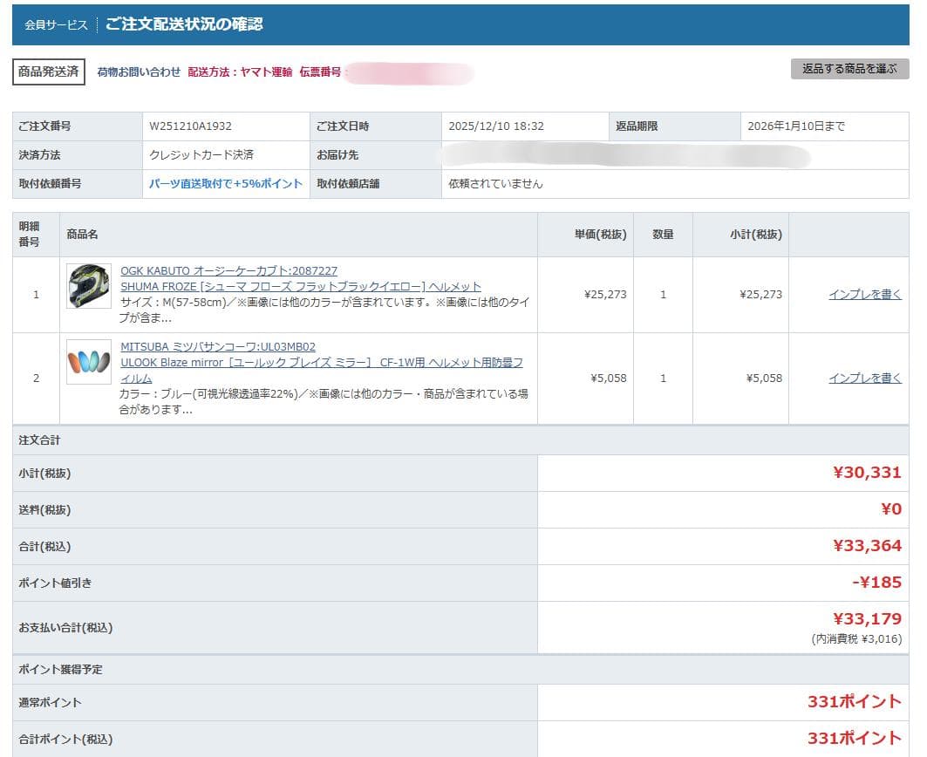
Task: Click the 返品する商品を選ぶ button
Action: tap(849, 69)
